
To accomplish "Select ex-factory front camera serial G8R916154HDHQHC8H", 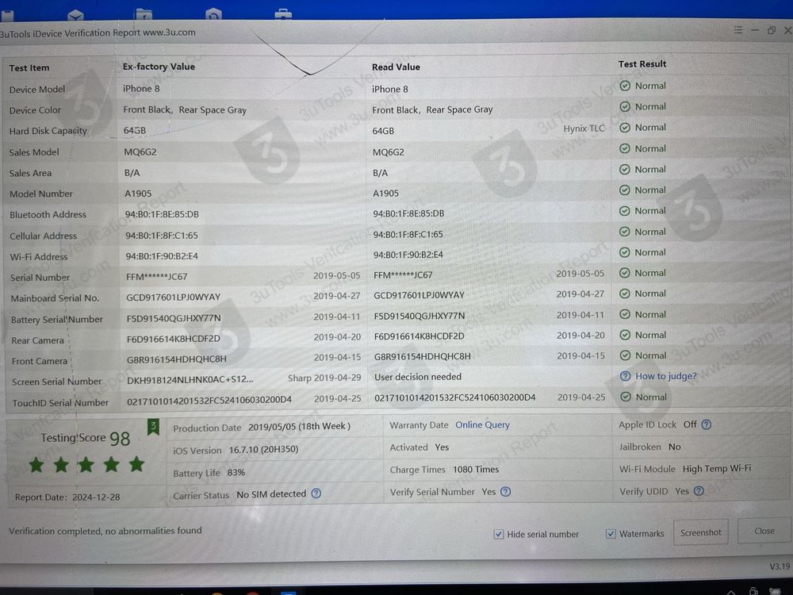I will coord(177,359).
